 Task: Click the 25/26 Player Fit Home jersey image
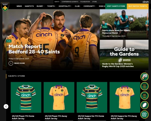pyautogui.click(x=26, y=97)
